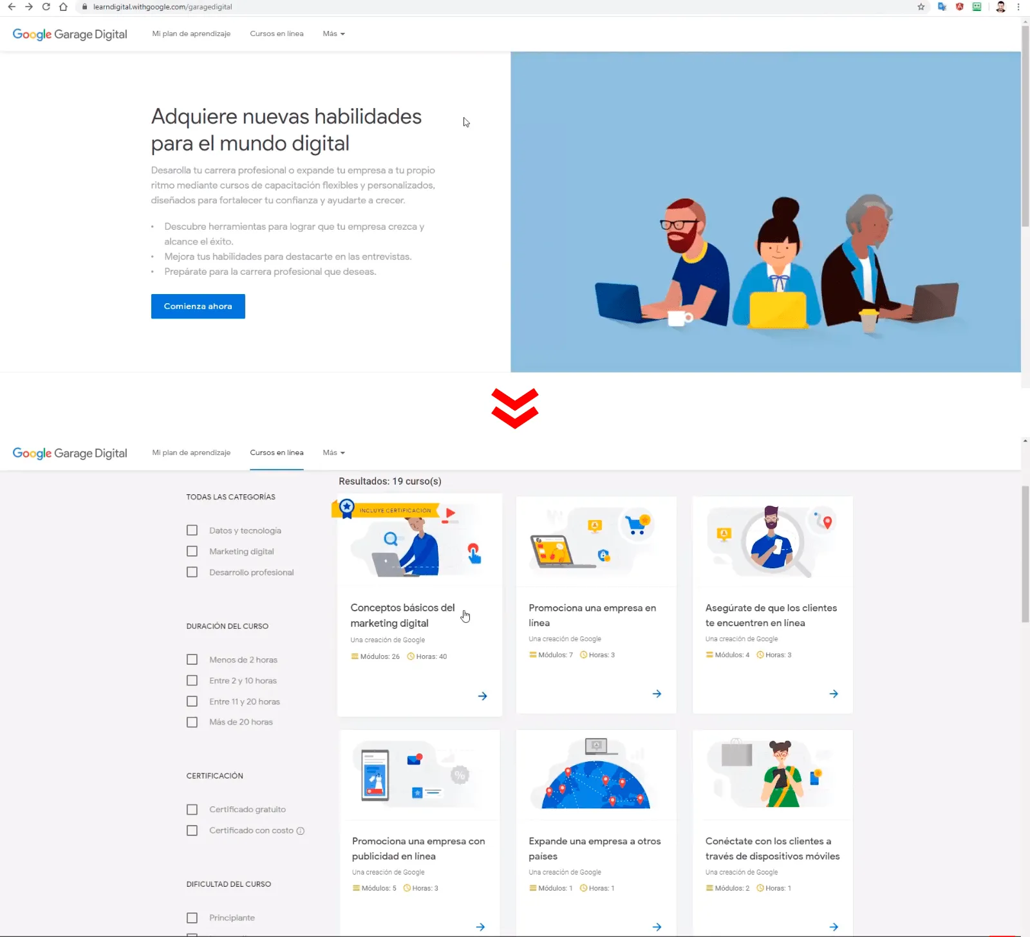The width and height of the screenshot is (1030, 937).
Task: Enable the Menos de 2 horas filter
Action: (192, 660)
